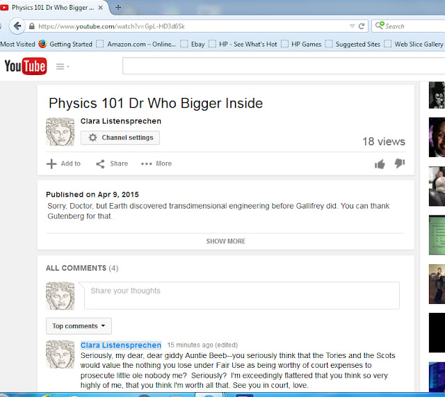Image resolution: width=445 pixels, height=397 pixels.
Task: Expand description with SHOW MORE
Action: coord(225,241)
